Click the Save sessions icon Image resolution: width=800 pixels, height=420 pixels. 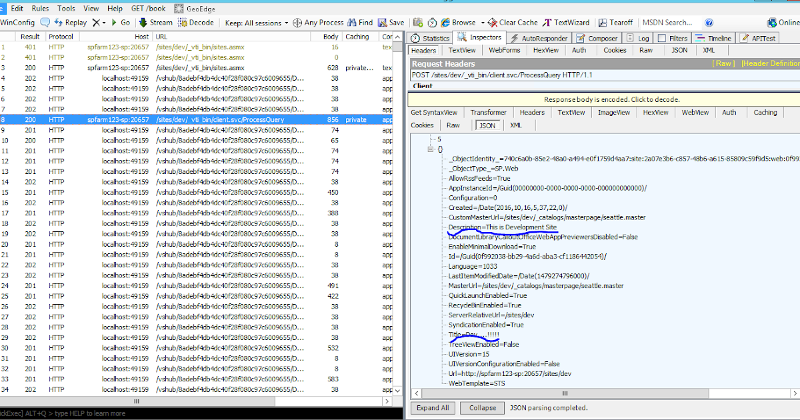[391, 22]
